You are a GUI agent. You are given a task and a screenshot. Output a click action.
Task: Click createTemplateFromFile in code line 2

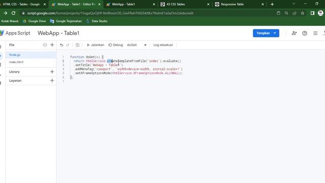(x=126, y=61)
